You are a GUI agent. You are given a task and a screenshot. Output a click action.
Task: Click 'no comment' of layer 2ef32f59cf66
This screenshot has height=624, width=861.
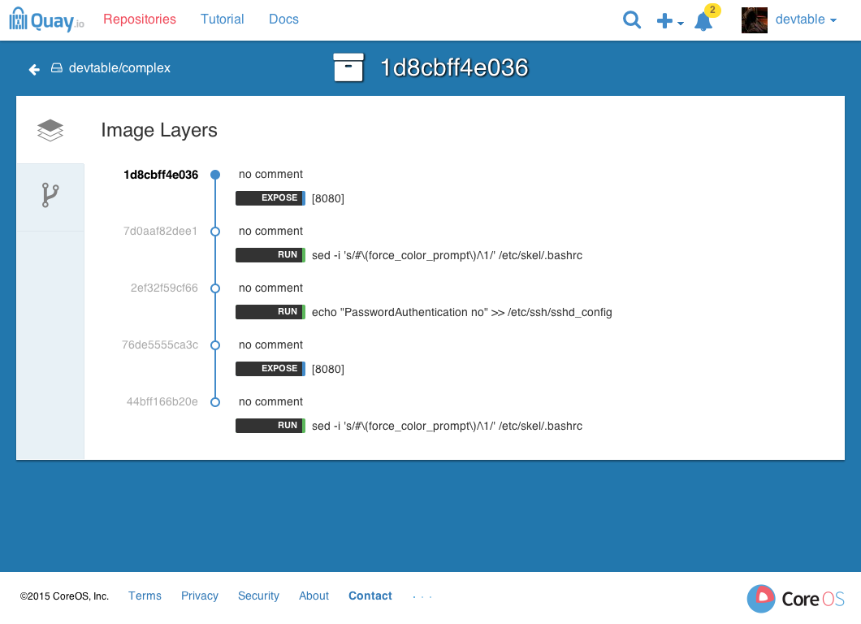tap(270, 288)
